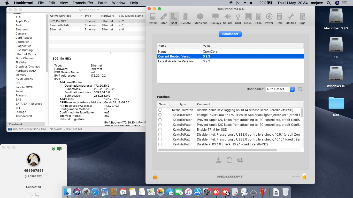Click the green monitor icon in AnyDesk window
Screen dimensions: 353x198
click(x=59, y=149)
